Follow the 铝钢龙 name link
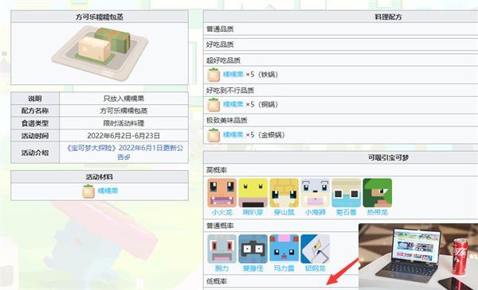This screenshot has width=478, height=290. pos(315,269)
